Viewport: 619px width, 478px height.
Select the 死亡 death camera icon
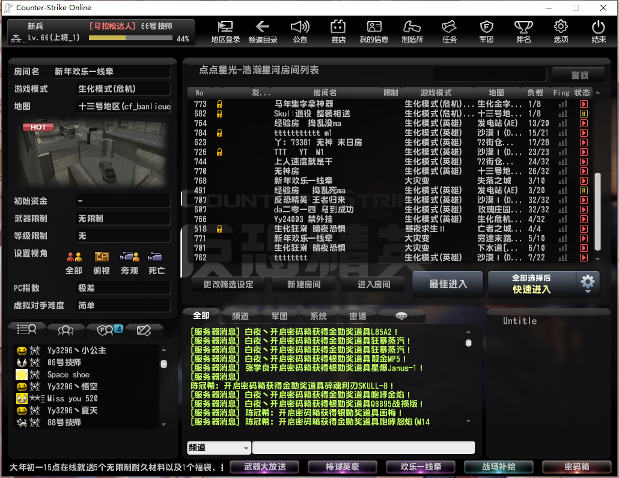[x=156, y=263]
